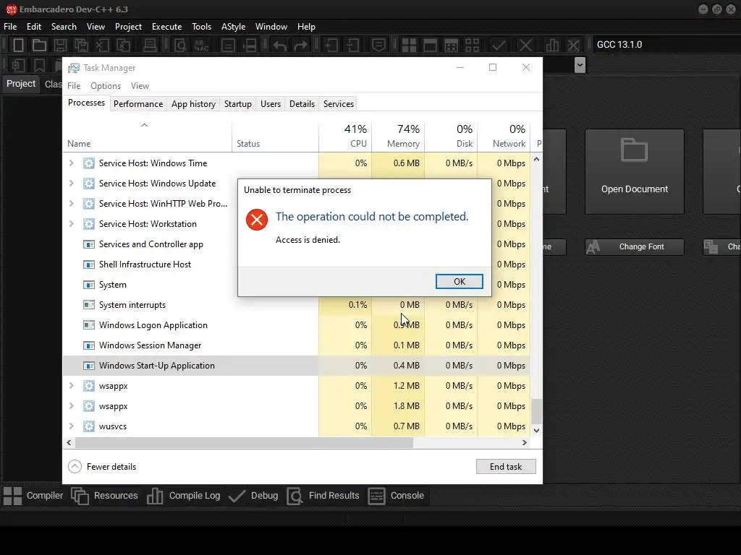Image resolution: width=741 pixels, height=555 pixels.
Task: Sort processes by the Memory column header
Action: (399, 137)
